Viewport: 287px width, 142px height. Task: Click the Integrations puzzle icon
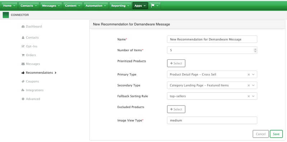point(23,90)
